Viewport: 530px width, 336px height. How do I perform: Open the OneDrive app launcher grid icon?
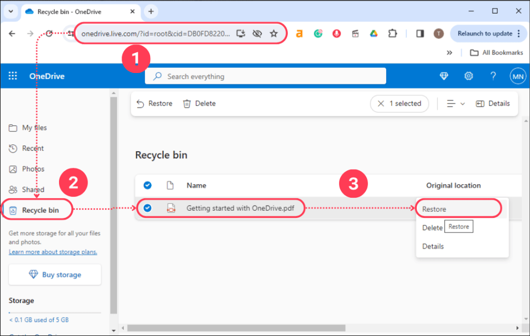pos(12,76)
